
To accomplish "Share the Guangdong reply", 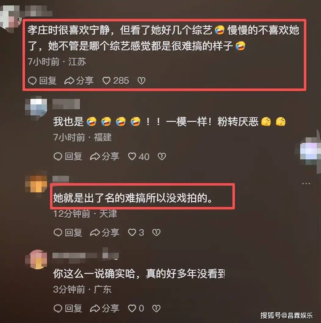I will click(x=105, y=308).
